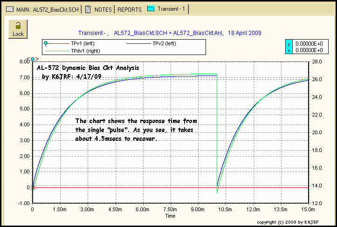Click the y cursor readout value
Viewport: 337px width, 227px height.
[309, 44]
